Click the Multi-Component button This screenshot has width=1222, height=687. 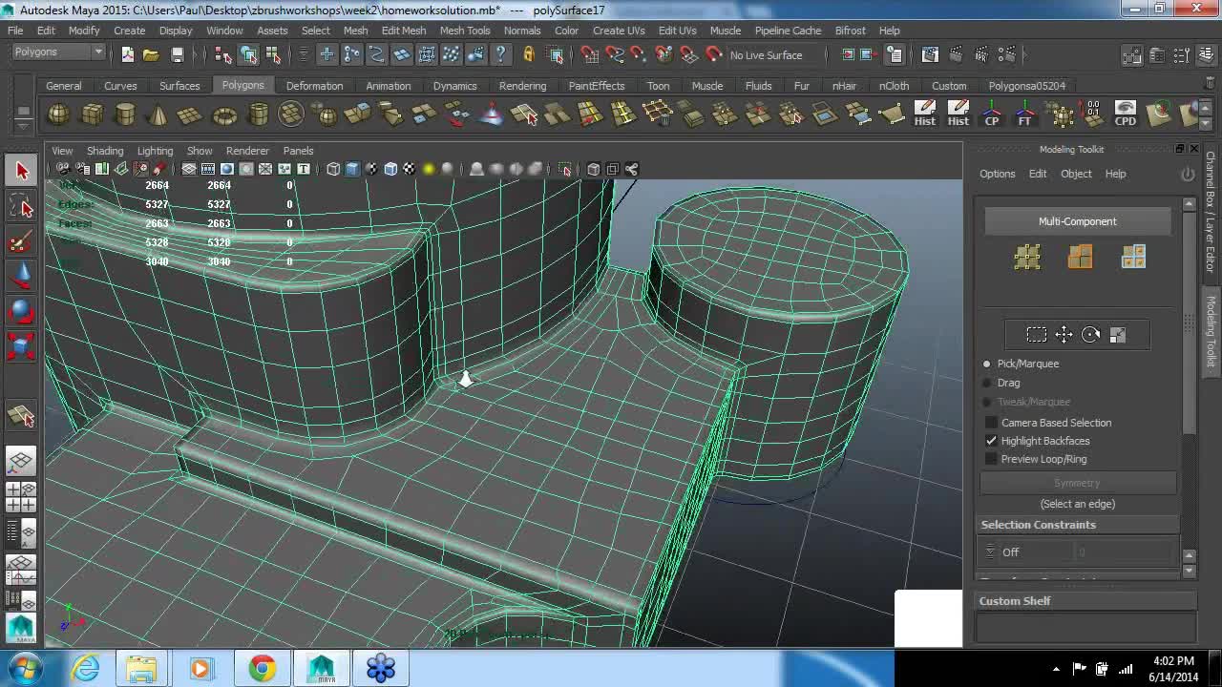click(1077, 221)
